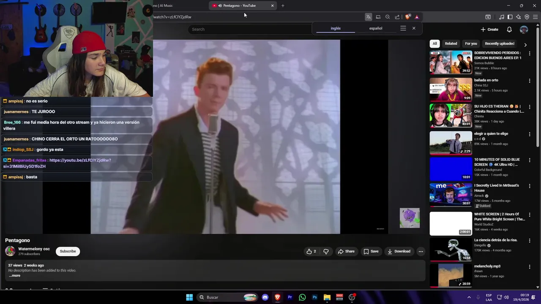Dislike the Pentagono video
541x304 pixels.
click(x=326, y=251)
